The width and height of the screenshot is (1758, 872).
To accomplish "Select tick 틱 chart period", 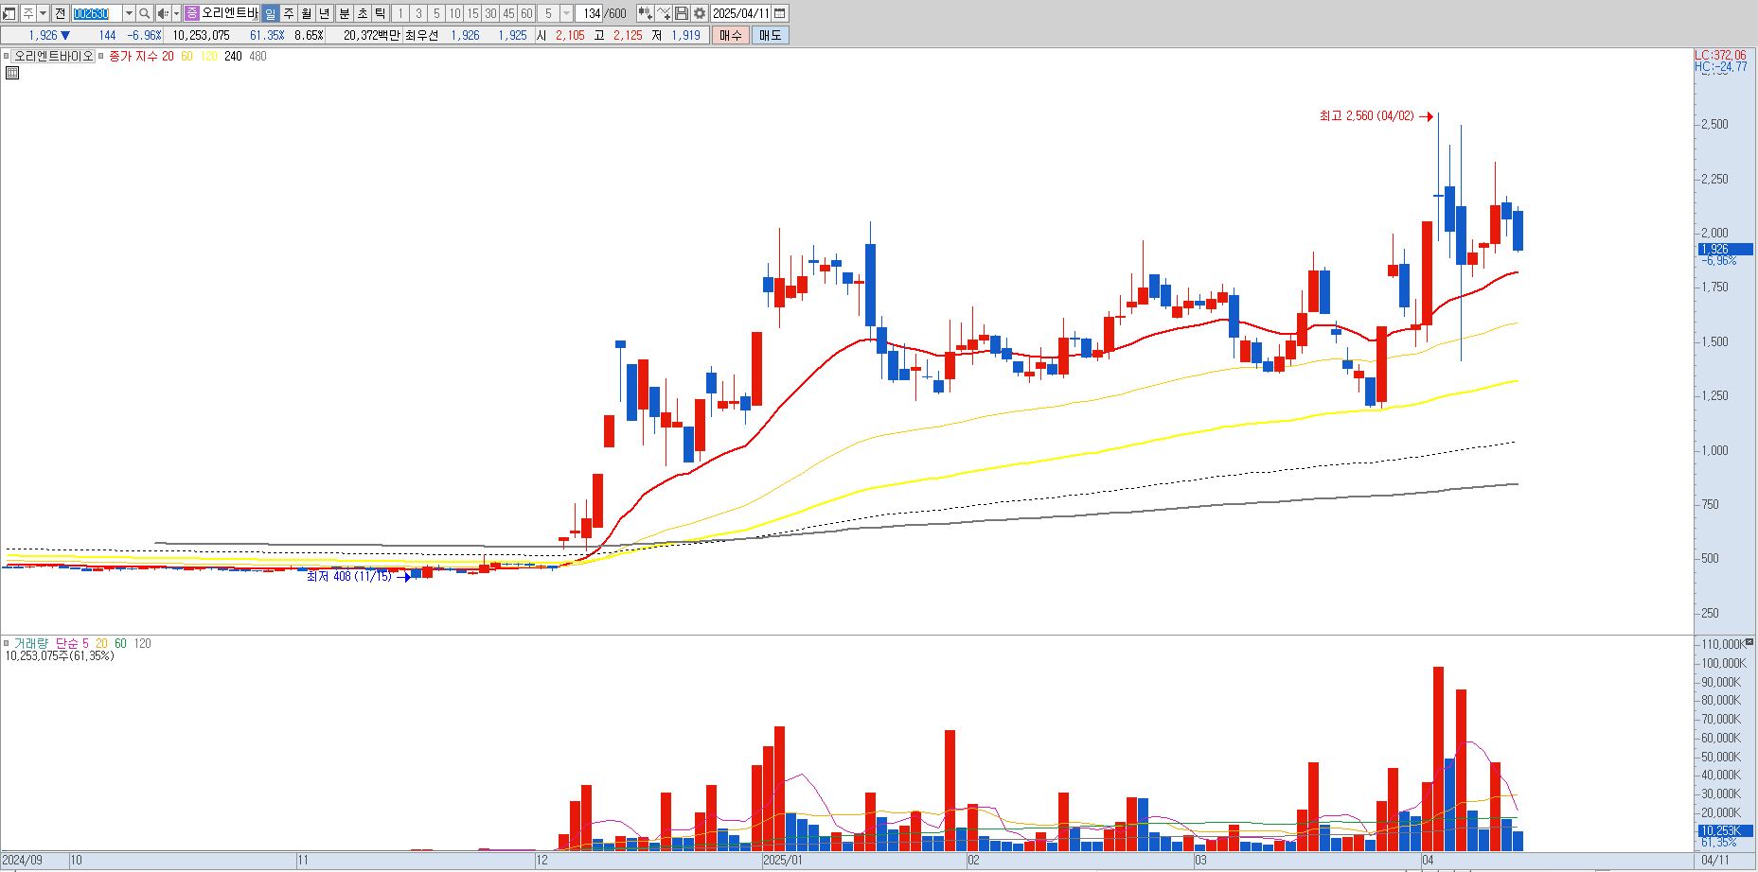I will click(380, 13).
